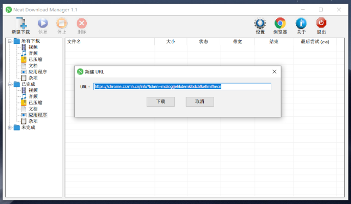This screenshot has width=351, height=204.
Task: Click the 恢复 (Resume) toolbar icon
Action: 43,23
